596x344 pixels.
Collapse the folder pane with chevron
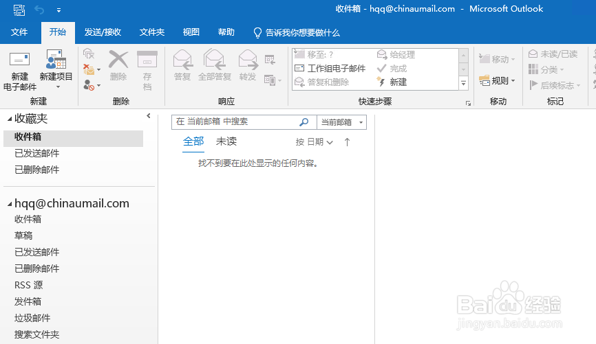click(149, 115)
